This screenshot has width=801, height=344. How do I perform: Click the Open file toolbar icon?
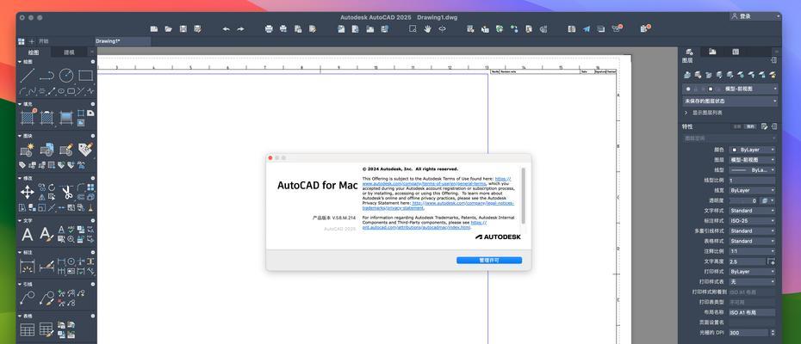tap(168, 29)
